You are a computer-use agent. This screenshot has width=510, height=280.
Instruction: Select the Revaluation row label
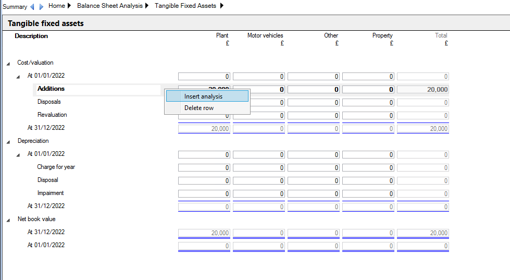(x=52, y=115)
